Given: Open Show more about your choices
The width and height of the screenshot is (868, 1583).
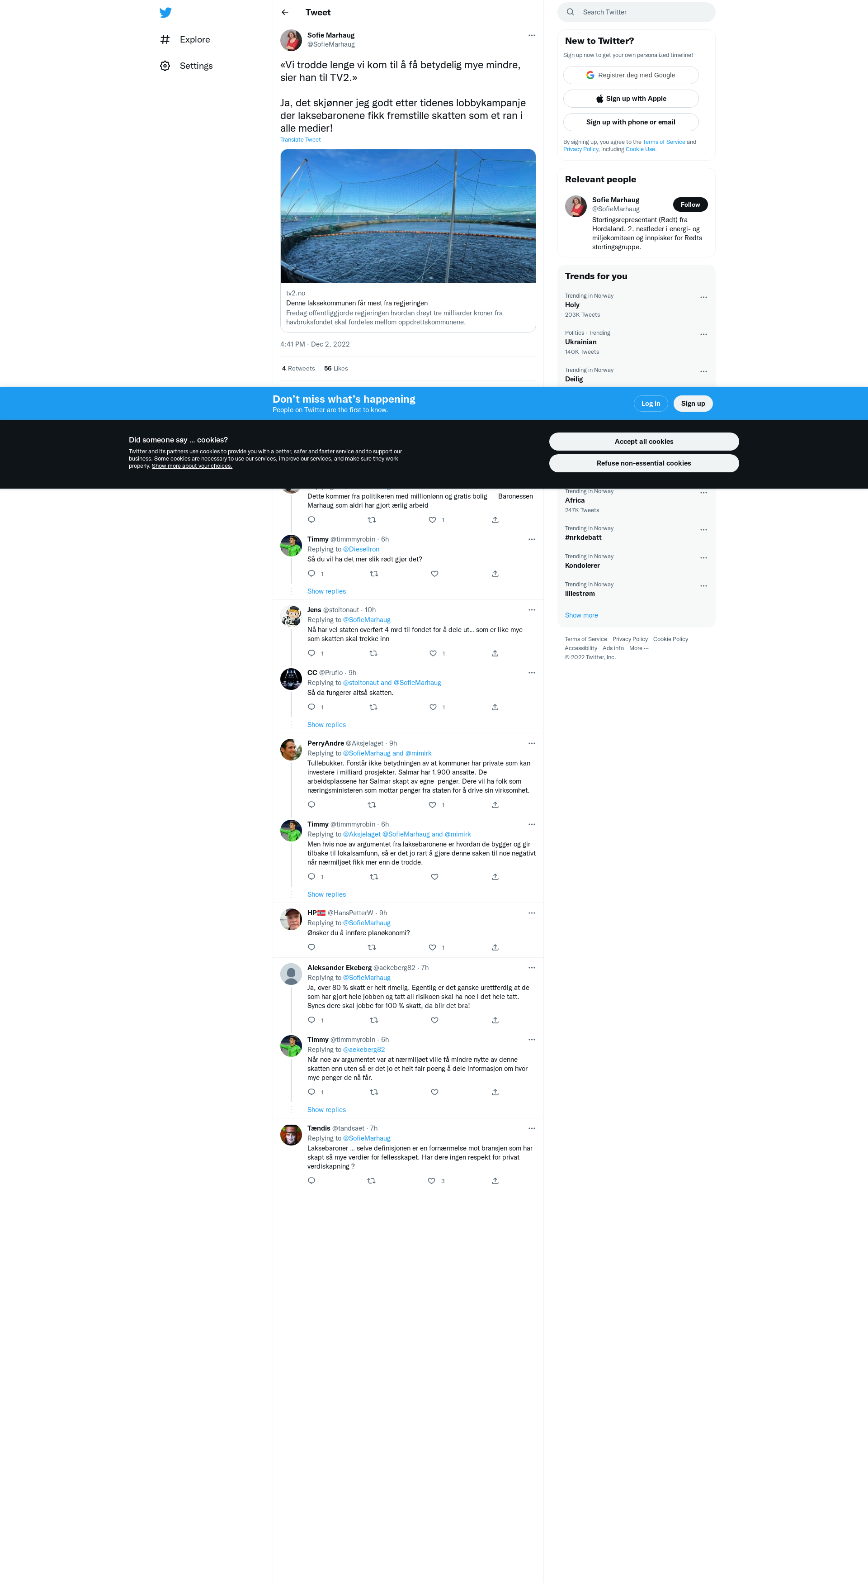Looking at the screenshot, I should 192,466.
